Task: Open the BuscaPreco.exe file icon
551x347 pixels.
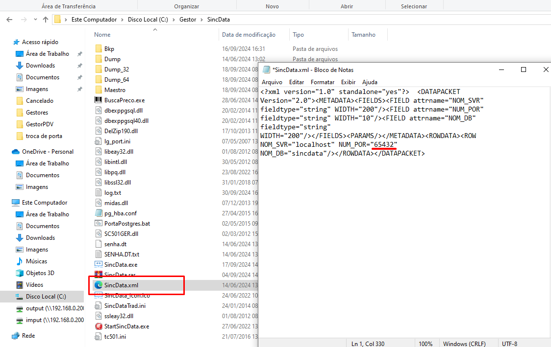Action: click(x=98, y=100)
